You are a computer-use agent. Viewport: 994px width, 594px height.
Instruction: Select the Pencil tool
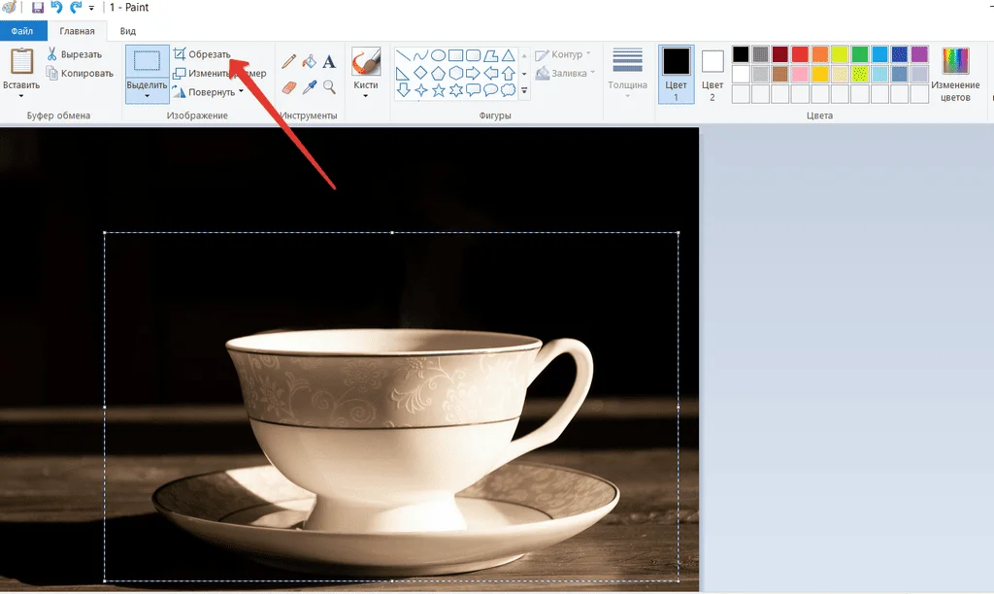point(289,61)
